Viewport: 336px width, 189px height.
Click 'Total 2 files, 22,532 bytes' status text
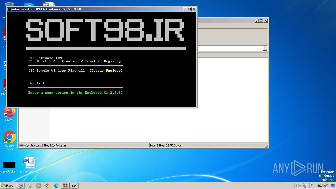point(166,145)
